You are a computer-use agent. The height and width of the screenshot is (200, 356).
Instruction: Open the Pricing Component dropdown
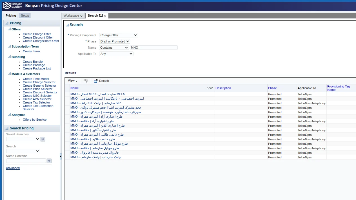pos(118,35)
